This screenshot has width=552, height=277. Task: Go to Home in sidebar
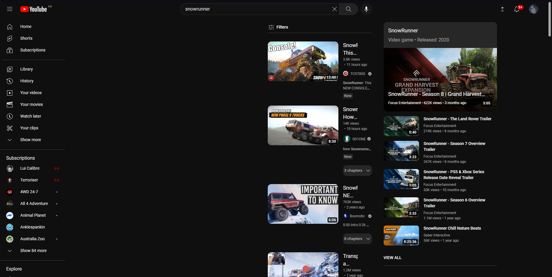coord(34,26)
